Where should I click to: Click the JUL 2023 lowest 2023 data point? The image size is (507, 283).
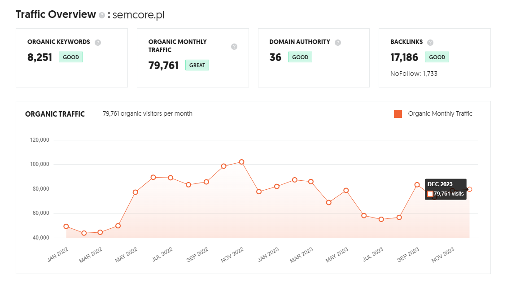[381, 219]
